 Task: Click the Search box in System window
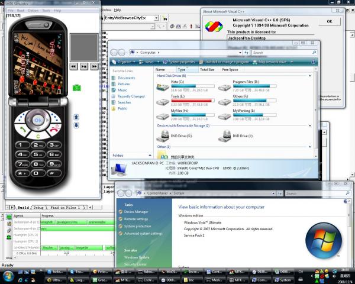pos(317,193)
